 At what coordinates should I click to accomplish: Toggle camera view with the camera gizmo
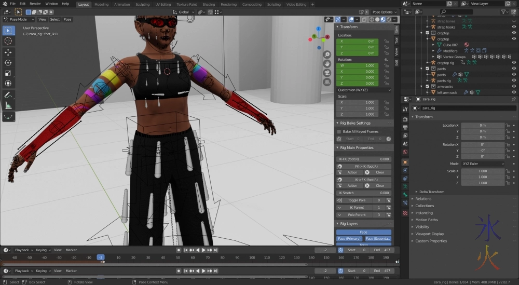coord(327,73)
